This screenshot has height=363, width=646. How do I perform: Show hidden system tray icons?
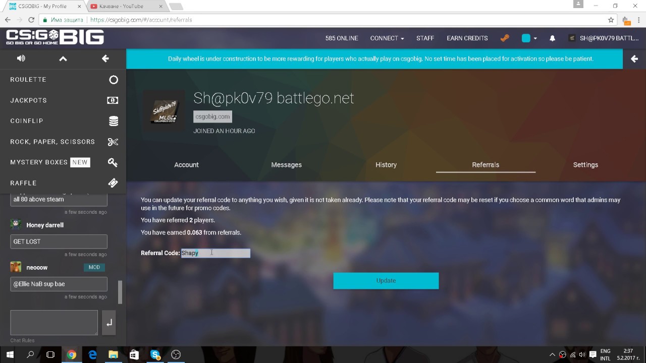click(552, 354)
